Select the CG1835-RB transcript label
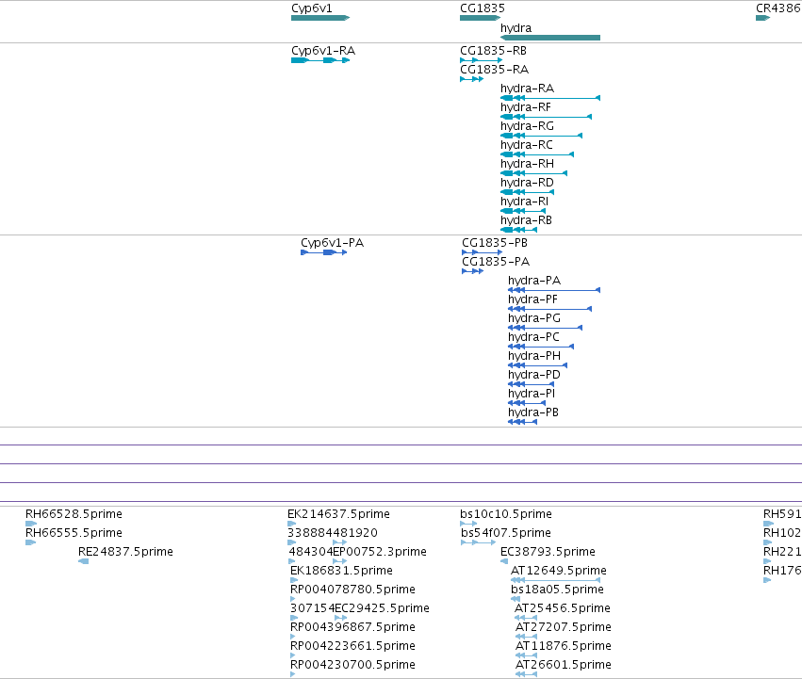 pos(493,51)
